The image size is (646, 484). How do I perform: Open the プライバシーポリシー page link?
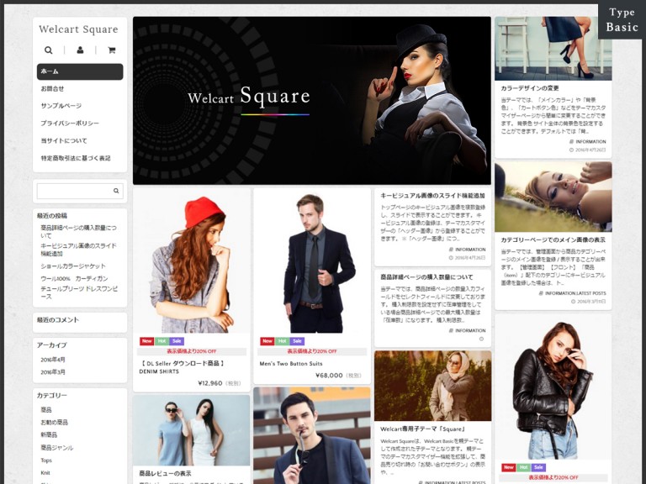(x=69, y=124)
